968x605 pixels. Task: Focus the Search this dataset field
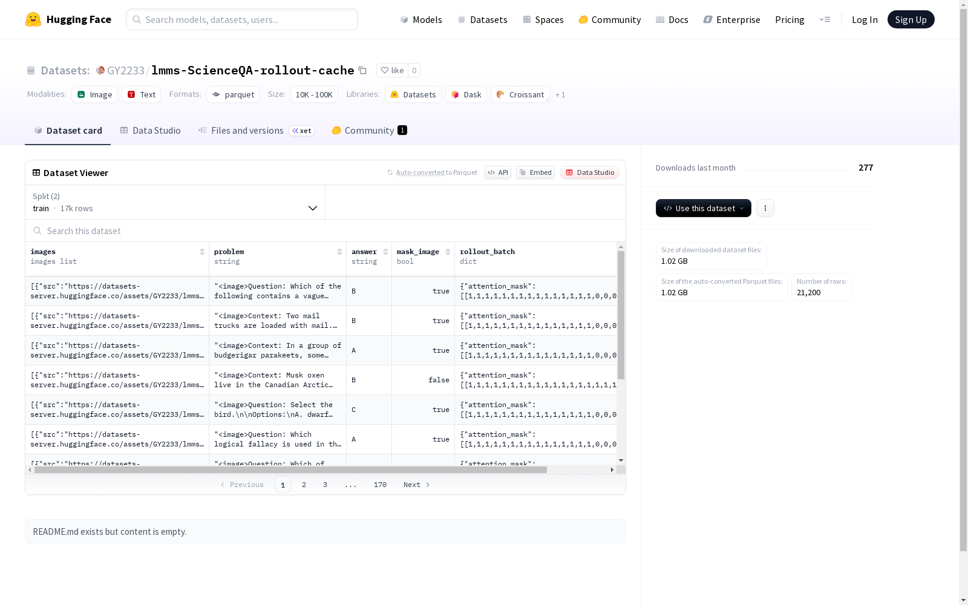[325, 231]
